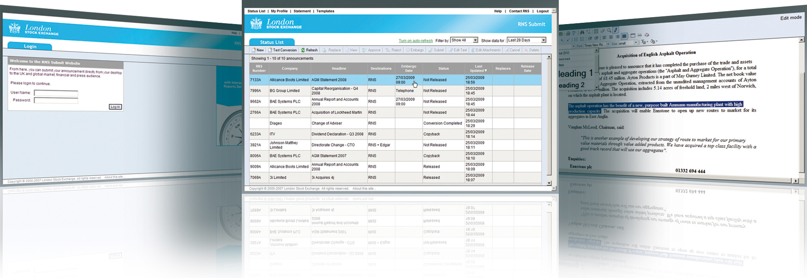Click the numbered list icon in editor
This screenshot has width=807, height=278.
(576, 40)
